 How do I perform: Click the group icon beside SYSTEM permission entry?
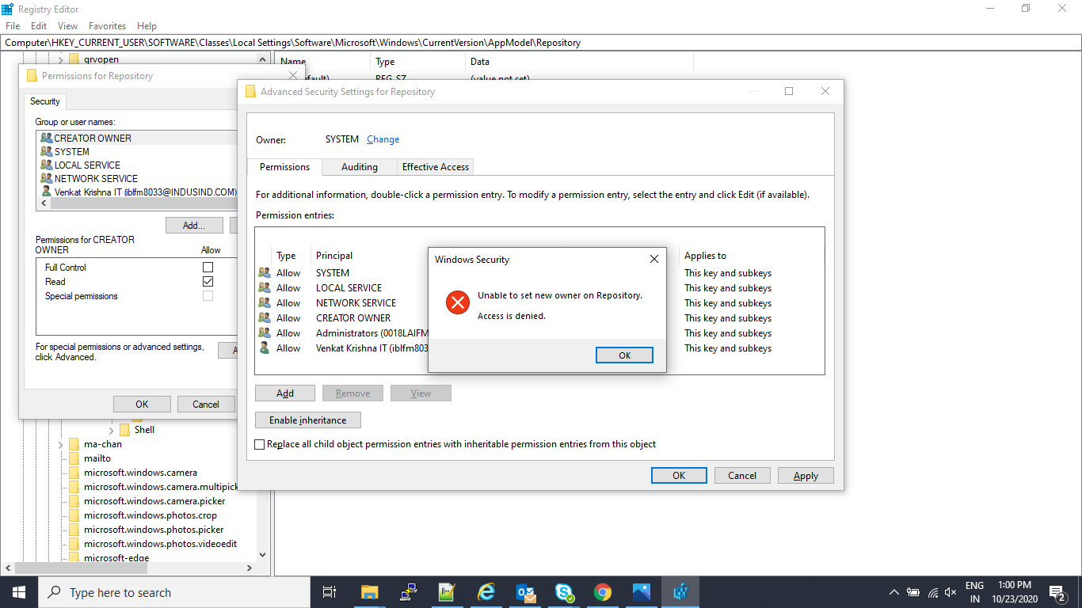point(265,273)
